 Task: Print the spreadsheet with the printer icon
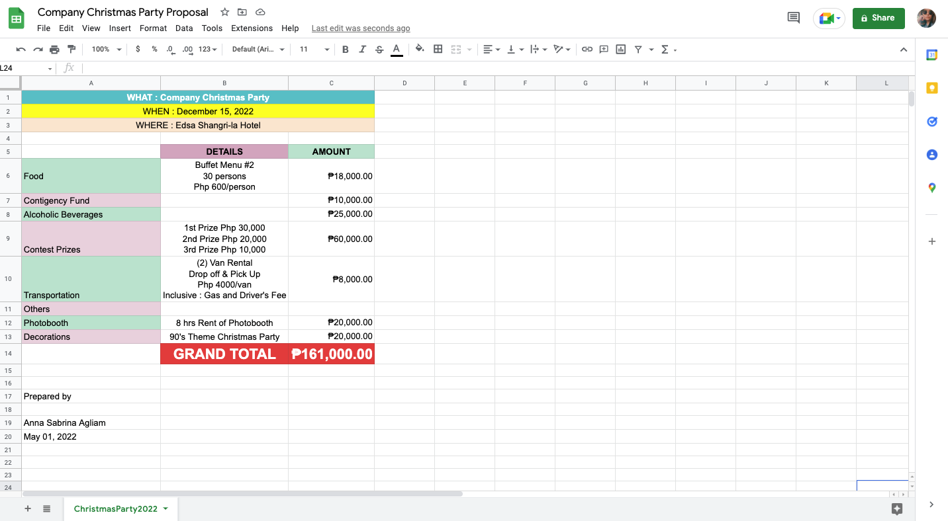[x=54, y=50]
